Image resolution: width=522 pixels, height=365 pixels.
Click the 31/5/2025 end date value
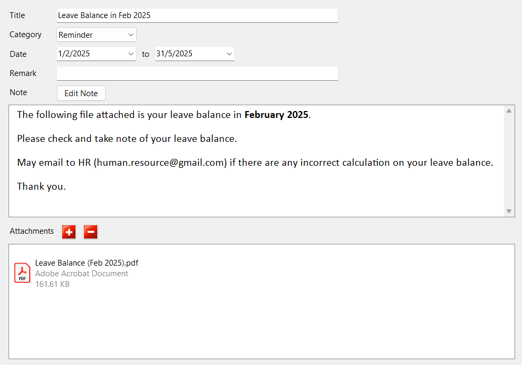(174, 54)
